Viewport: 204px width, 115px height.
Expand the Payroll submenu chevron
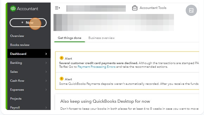pos(46,107)
